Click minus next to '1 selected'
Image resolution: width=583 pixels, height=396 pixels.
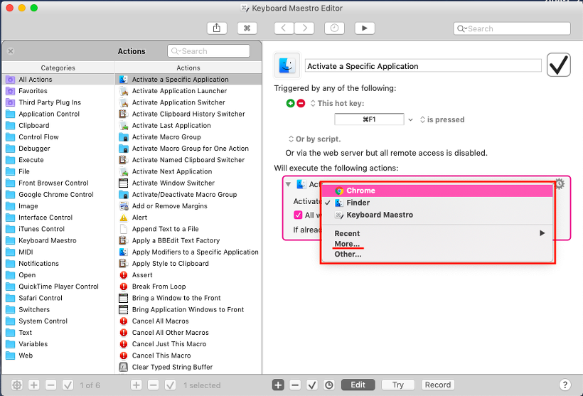tap(153, 385)
